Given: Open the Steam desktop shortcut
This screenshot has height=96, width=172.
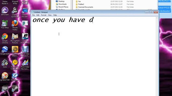Looking at the screenshot, I should [15, 90].
